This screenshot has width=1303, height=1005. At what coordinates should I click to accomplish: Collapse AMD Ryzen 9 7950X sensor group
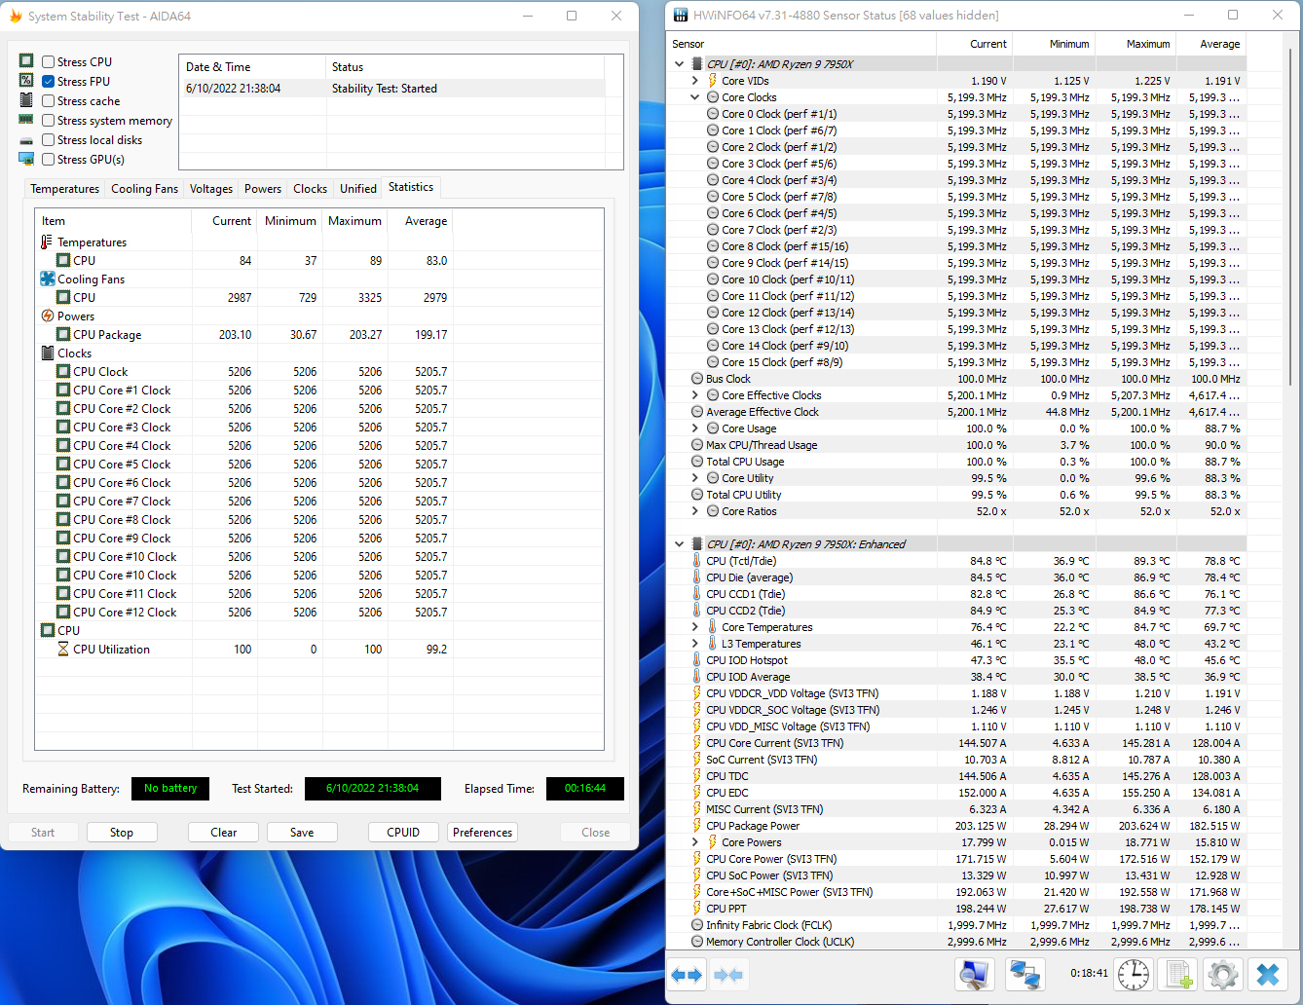click(x=679, y=64)
